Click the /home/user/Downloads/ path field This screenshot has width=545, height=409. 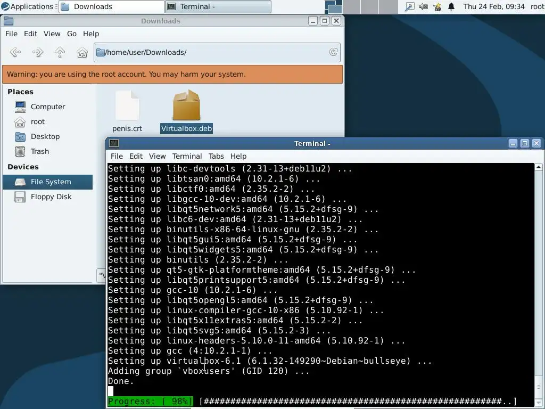point(217,53)
